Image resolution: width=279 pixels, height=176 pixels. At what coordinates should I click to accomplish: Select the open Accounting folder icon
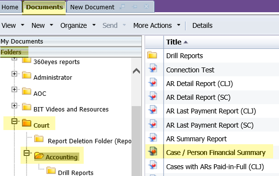coord(39,155)
